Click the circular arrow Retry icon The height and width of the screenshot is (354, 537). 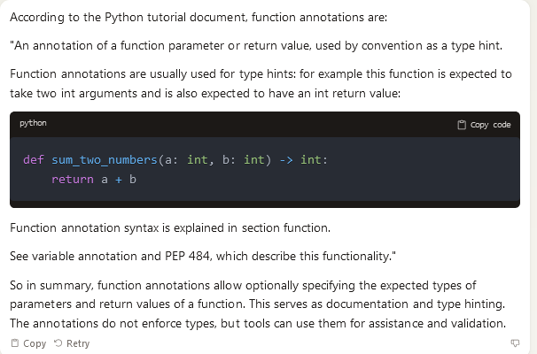tap(58, 343)
